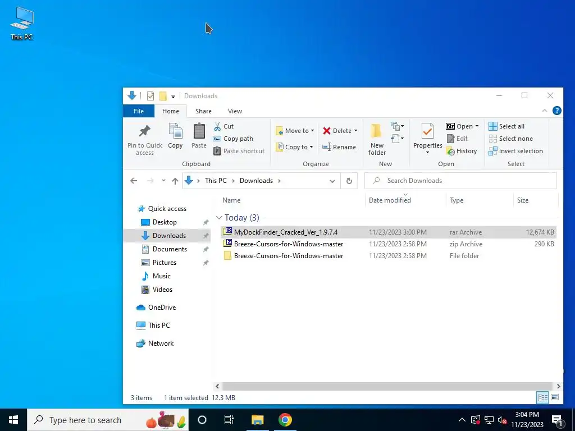The image size is (575, 431).
Task: Click the Search Downloads field
Action: click(x=460, y=181)
